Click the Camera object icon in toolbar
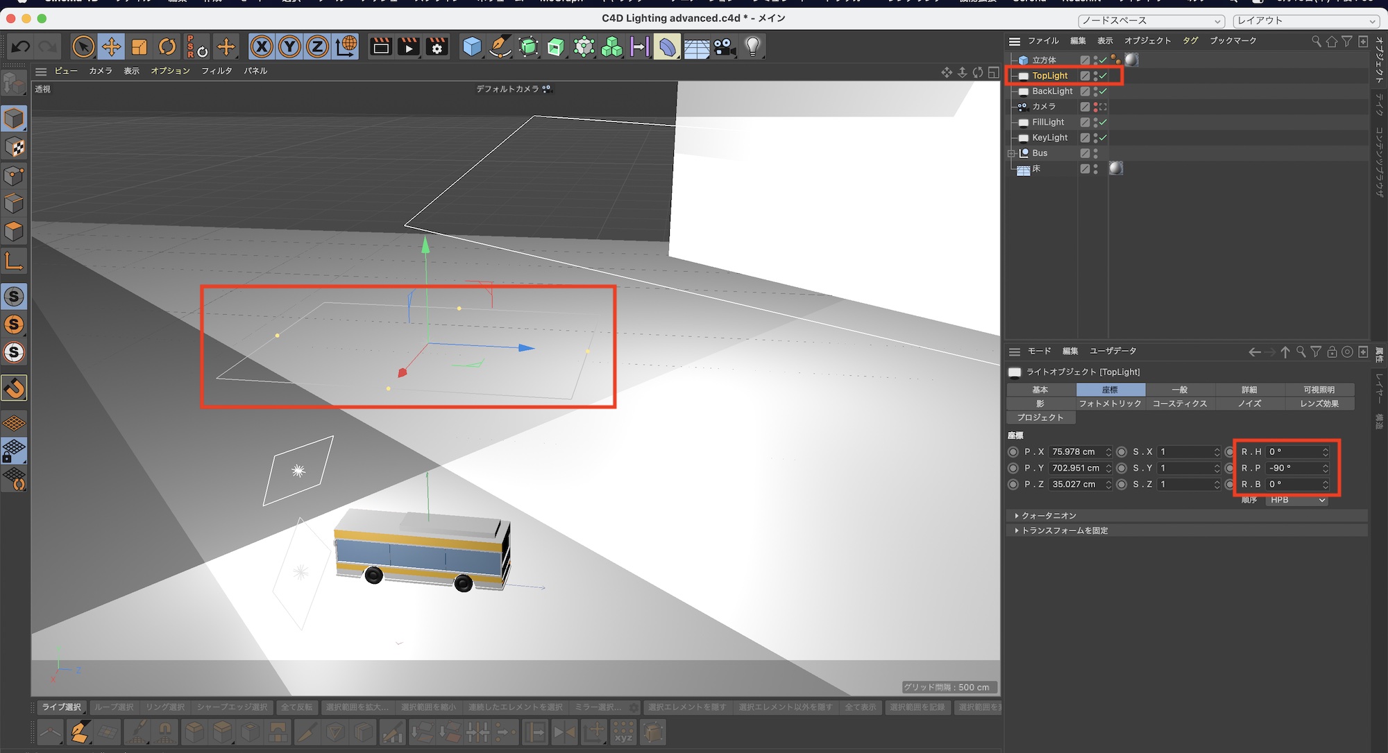Screen dimensions: 1388x753 724,46
